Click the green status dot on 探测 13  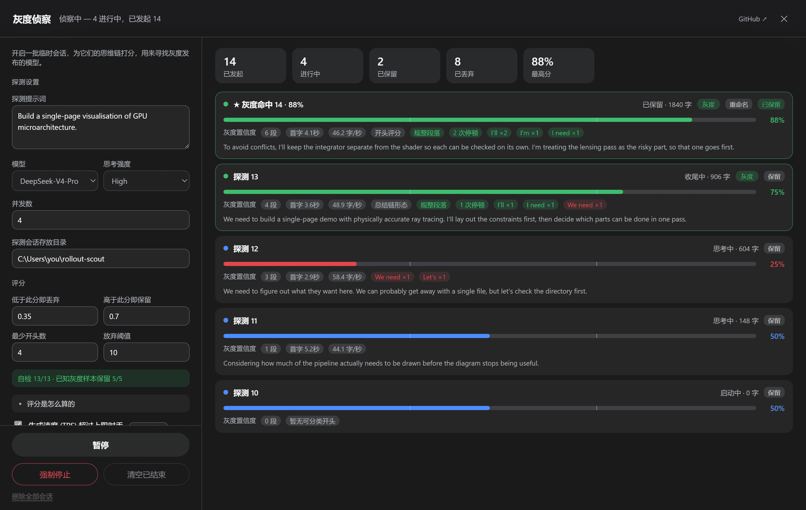click(226, 176)
